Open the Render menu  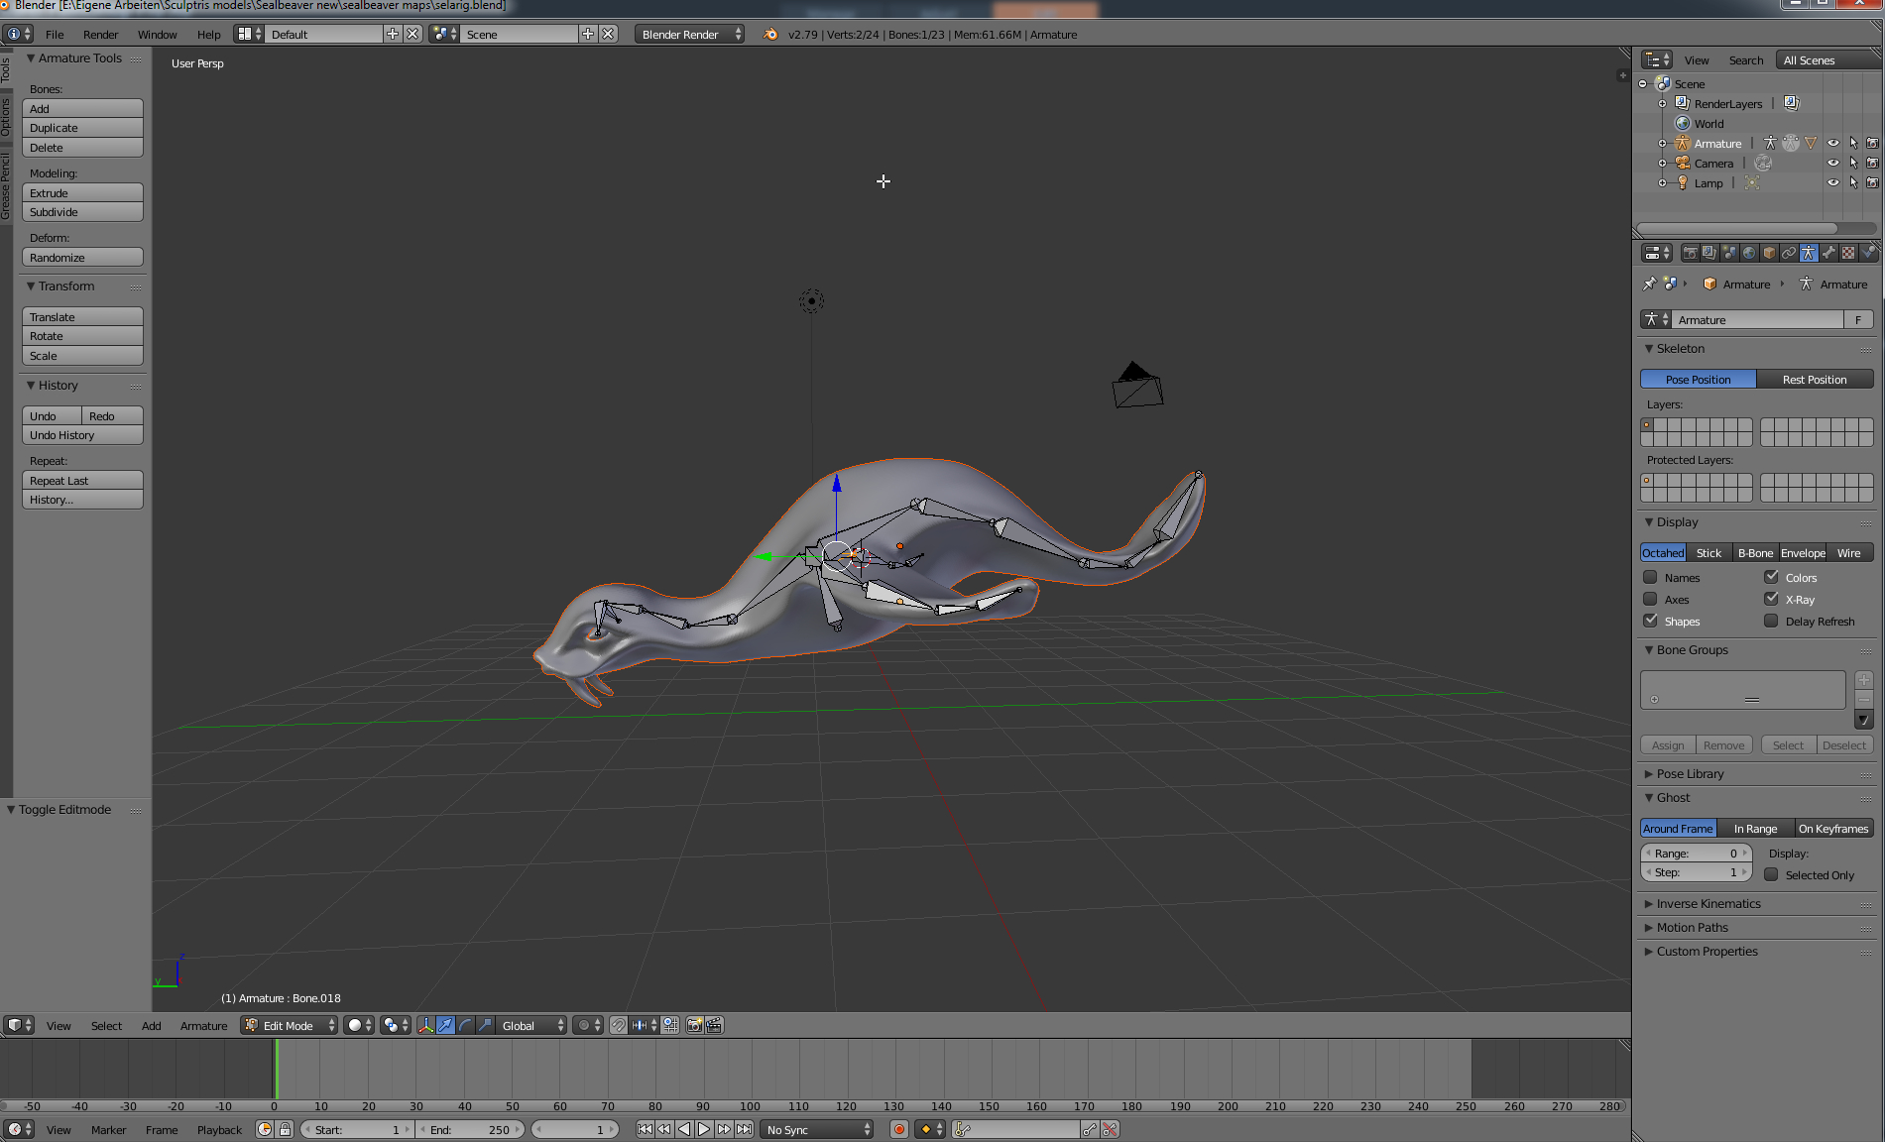coord(100,35)
